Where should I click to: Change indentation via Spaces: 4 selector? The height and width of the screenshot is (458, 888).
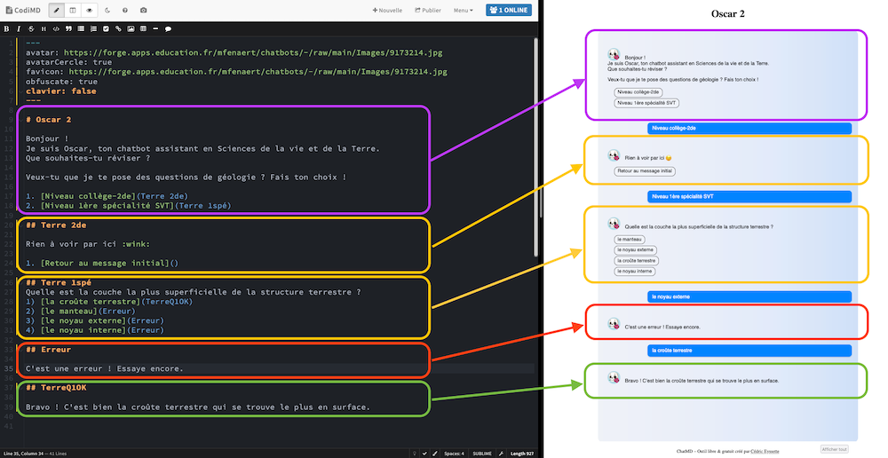pos(453,453)
